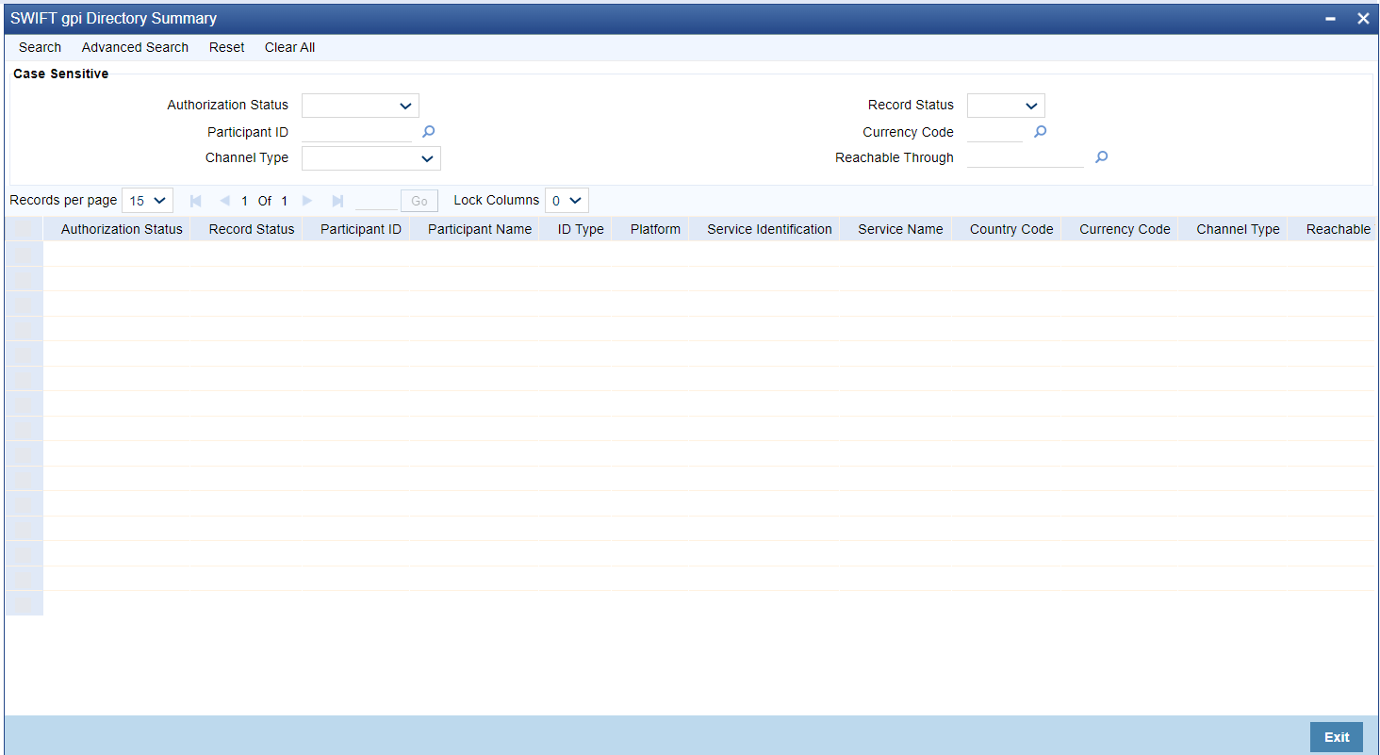
Task: Click the Service Identification column header
Action: (769, 229)
